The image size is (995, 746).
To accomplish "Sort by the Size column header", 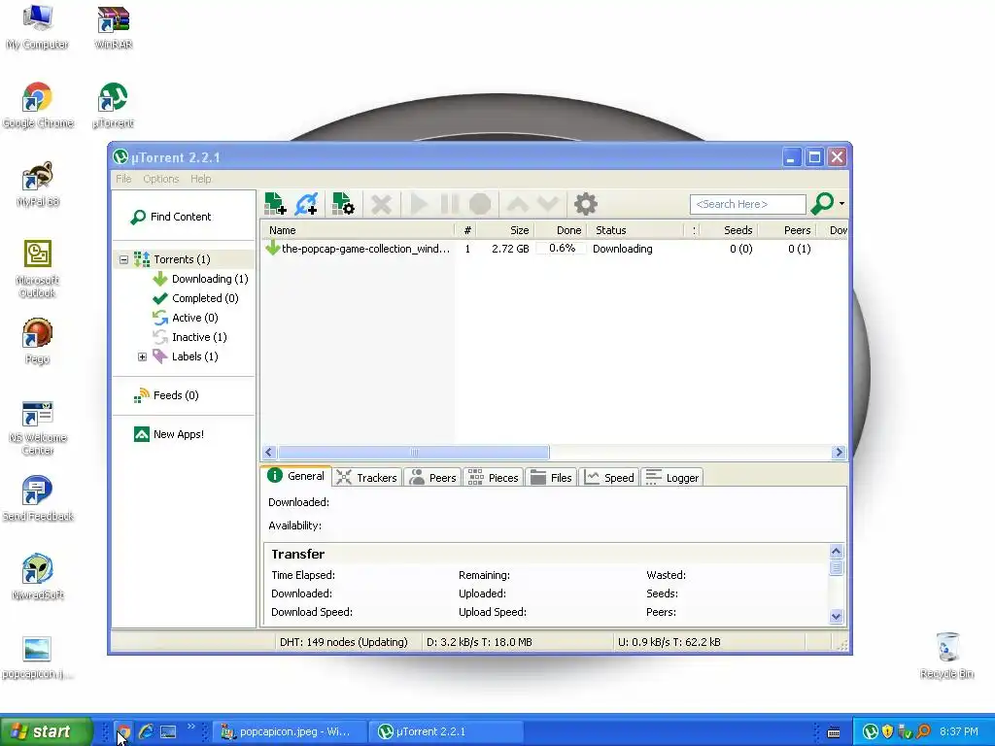I will click(x=505, y=230).
